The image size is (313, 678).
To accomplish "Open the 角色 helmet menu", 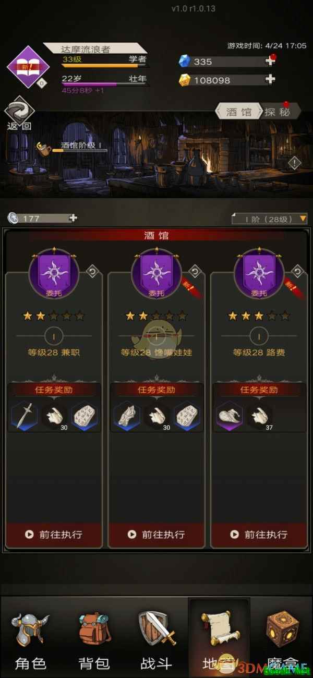I will coord(31,639).
